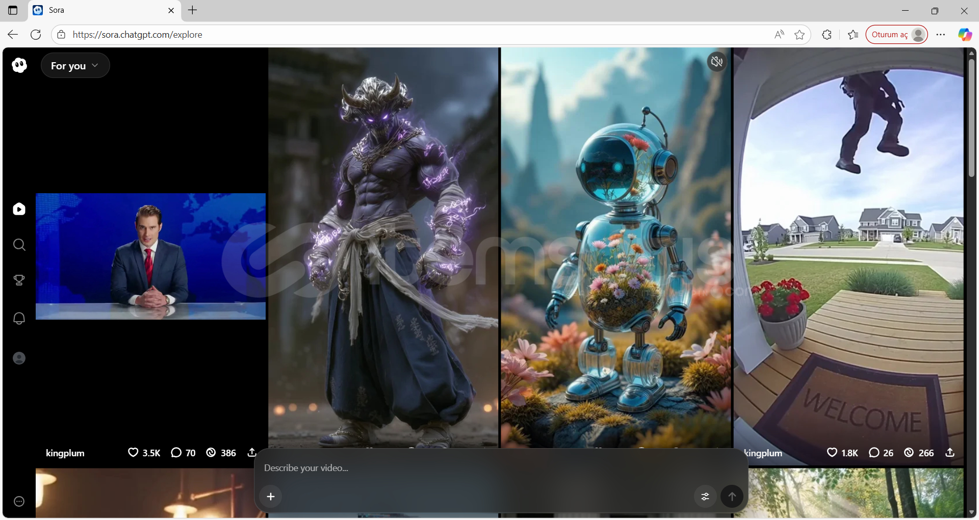Open the trophy leaderboard sidebar icon
The image size is (979, 520).
19,280
